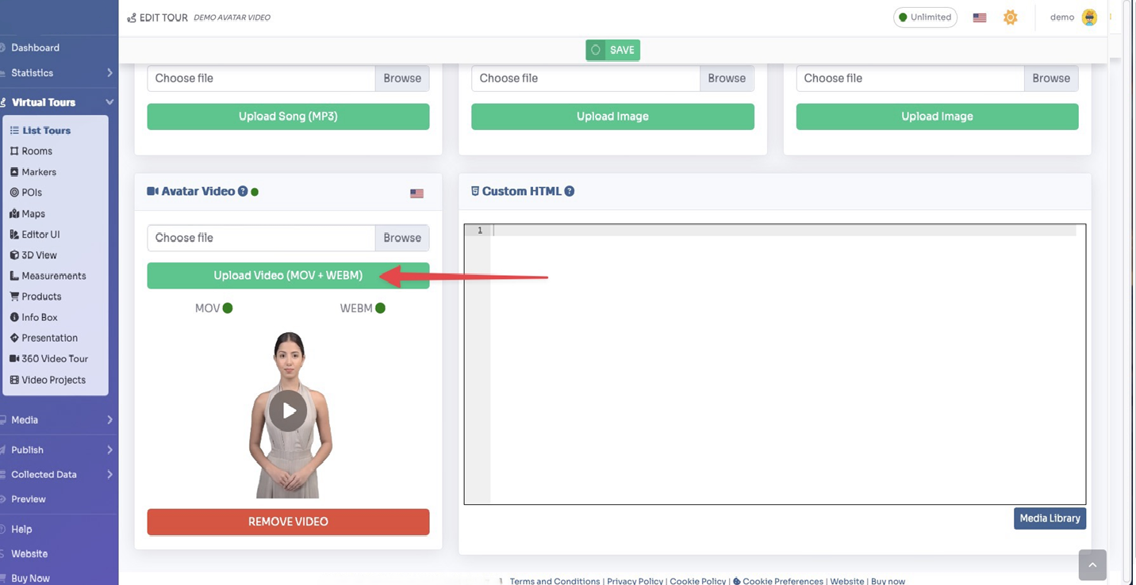Click the Custom HTML help question icon
The height and width of the screenshot is (585, 1136).
[x=569, y=191]
